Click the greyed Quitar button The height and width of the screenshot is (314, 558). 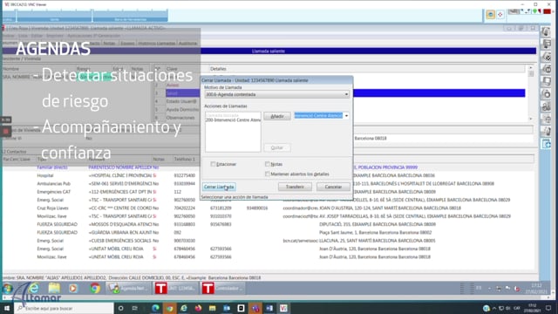[277, 147]
